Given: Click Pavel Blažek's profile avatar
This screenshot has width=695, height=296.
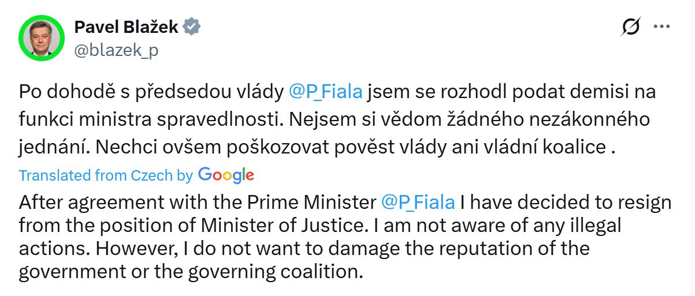Looking at the screenshot, I should (40, 38).
